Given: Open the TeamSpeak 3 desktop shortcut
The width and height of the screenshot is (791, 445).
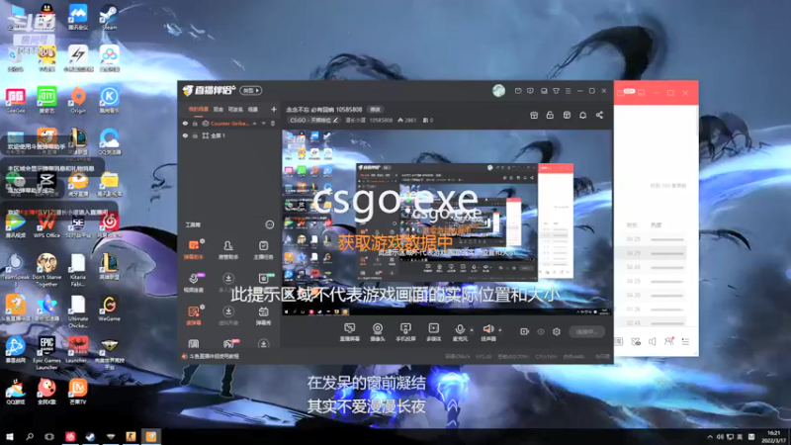Looking at the screenshot, I should point(15,270).
